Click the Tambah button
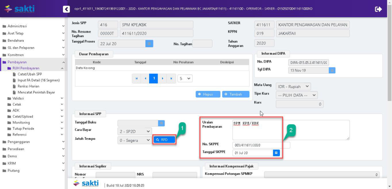The height and width of the screenshot is (189, 392). 235,94
